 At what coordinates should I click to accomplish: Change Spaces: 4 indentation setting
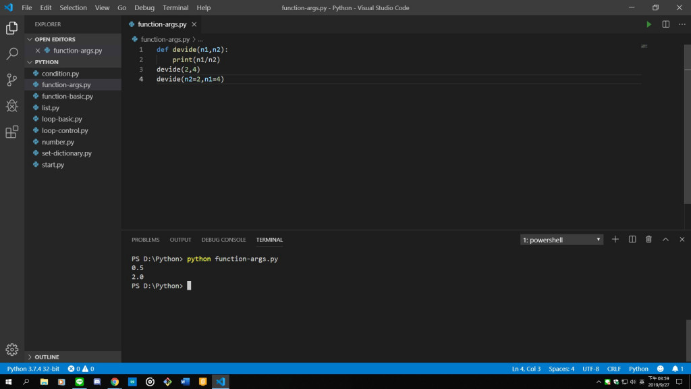[561, 369]
